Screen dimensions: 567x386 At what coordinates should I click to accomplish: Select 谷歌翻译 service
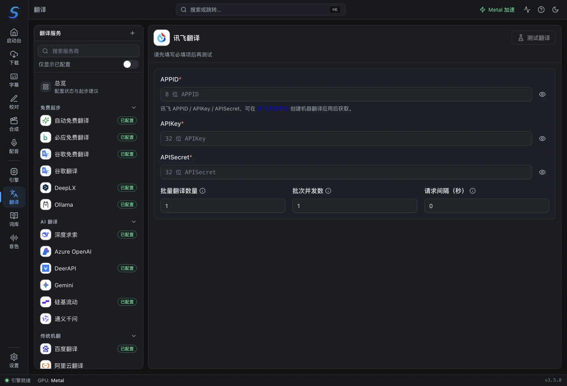(89, 171)
